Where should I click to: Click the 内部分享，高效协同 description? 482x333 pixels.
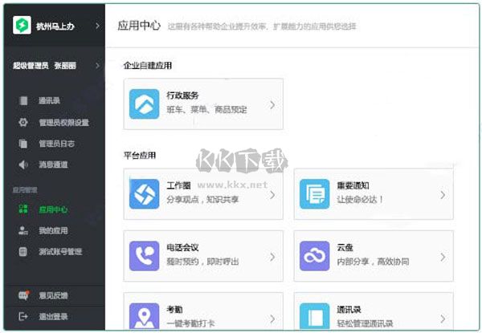(x=373, y=262)
